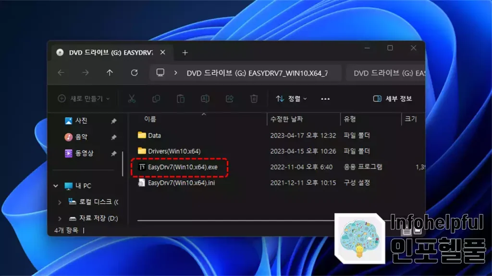The image size is (492, 276).
Task: Sort by 수정한 날짜 column header
Action: 287,119
